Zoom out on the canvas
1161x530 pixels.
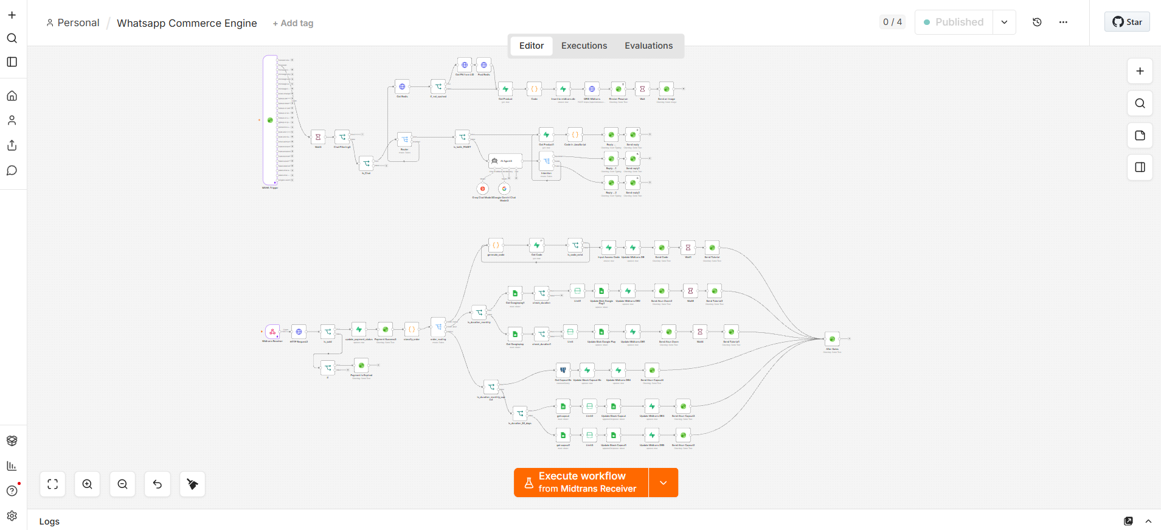click(122, 484)
